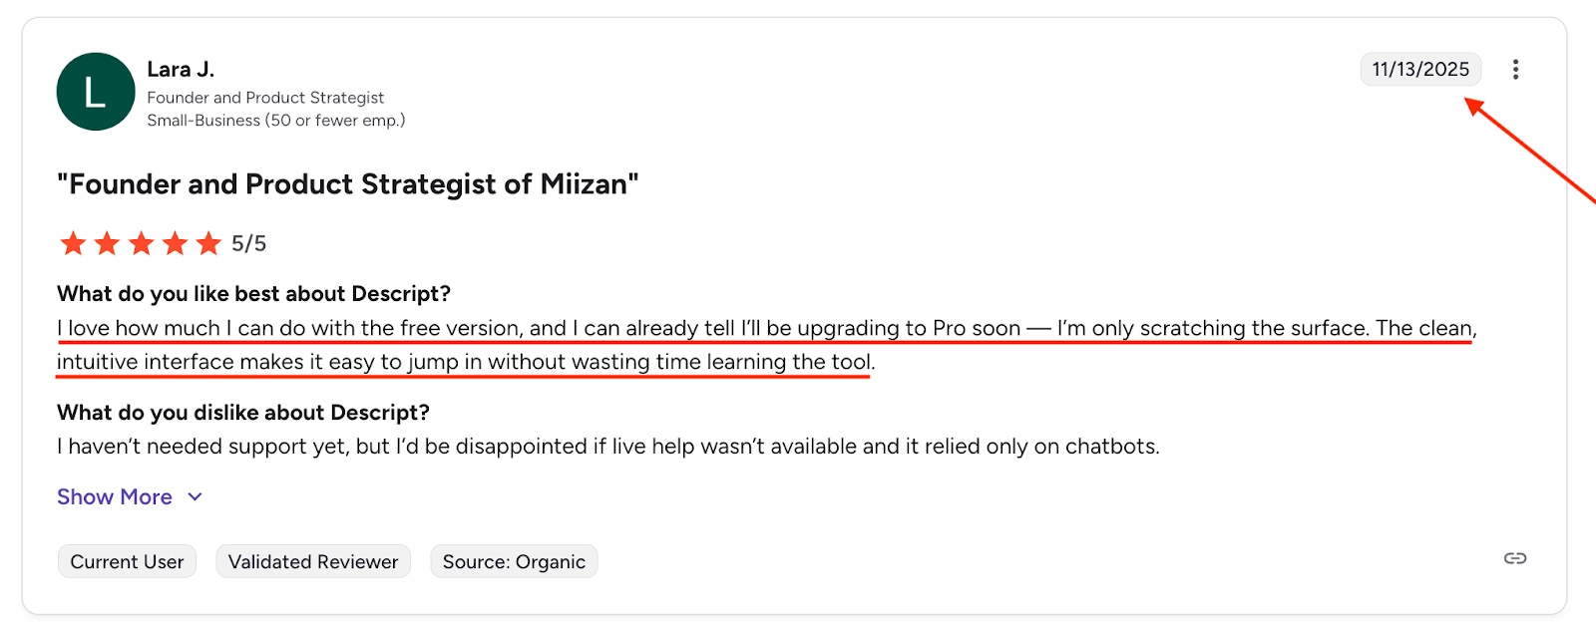Collapse the review using the chevron arrow
The width and height of the screenshot is (1596, 631).
[195, 496]
